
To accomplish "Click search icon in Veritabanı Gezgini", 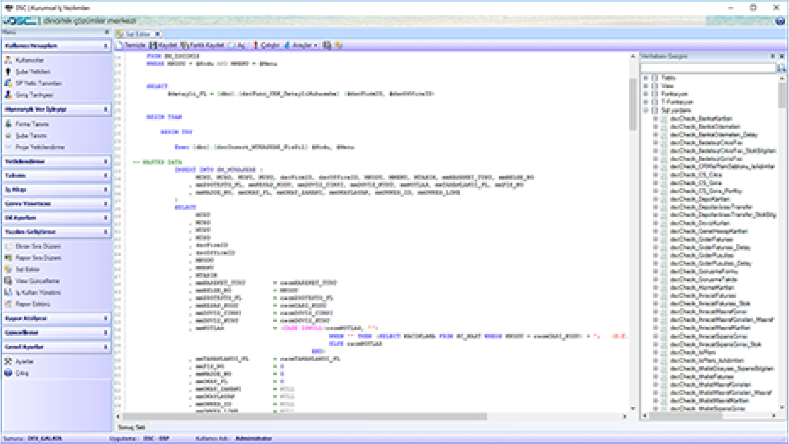I will point(782,68).
